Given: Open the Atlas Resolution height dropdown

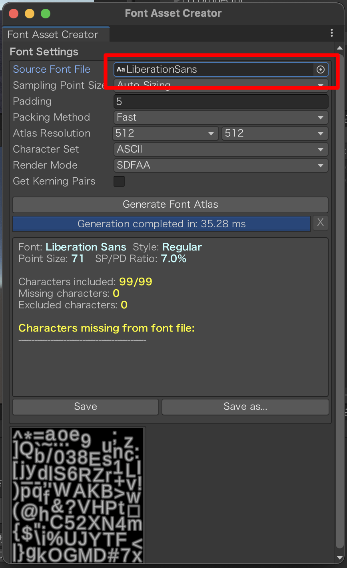Looking at the screenshot, I should click(x=275, y=133).
